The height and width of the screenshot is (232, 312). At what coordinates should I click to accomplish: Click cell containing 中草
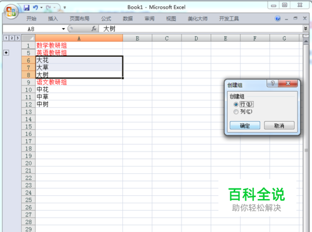click(79, 97)
